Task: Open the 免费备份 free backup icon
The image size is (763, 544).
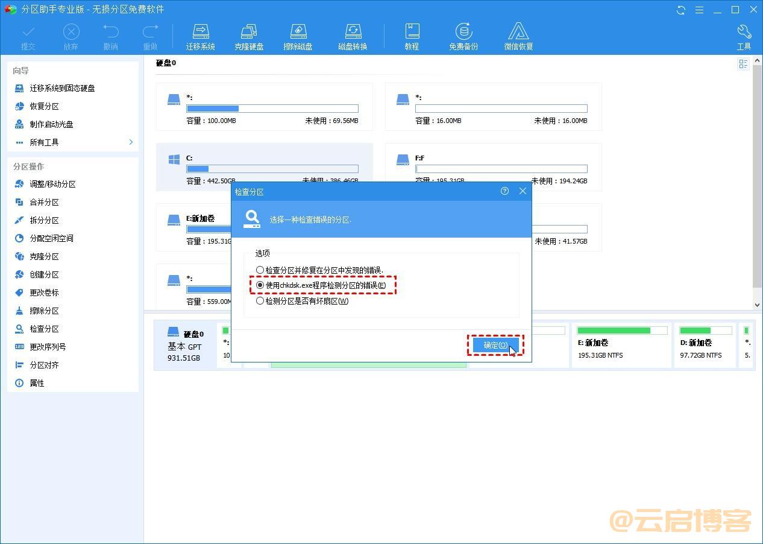Action: pyautogui.click(x=463, y=37)
